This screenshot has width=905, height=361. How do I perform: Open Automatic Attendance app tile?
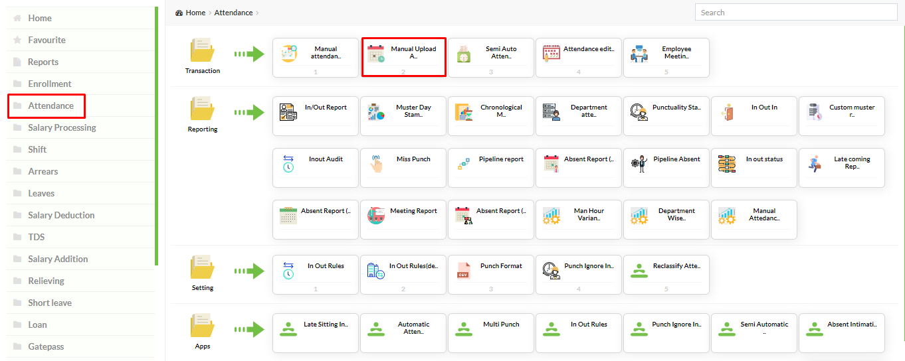403,333
